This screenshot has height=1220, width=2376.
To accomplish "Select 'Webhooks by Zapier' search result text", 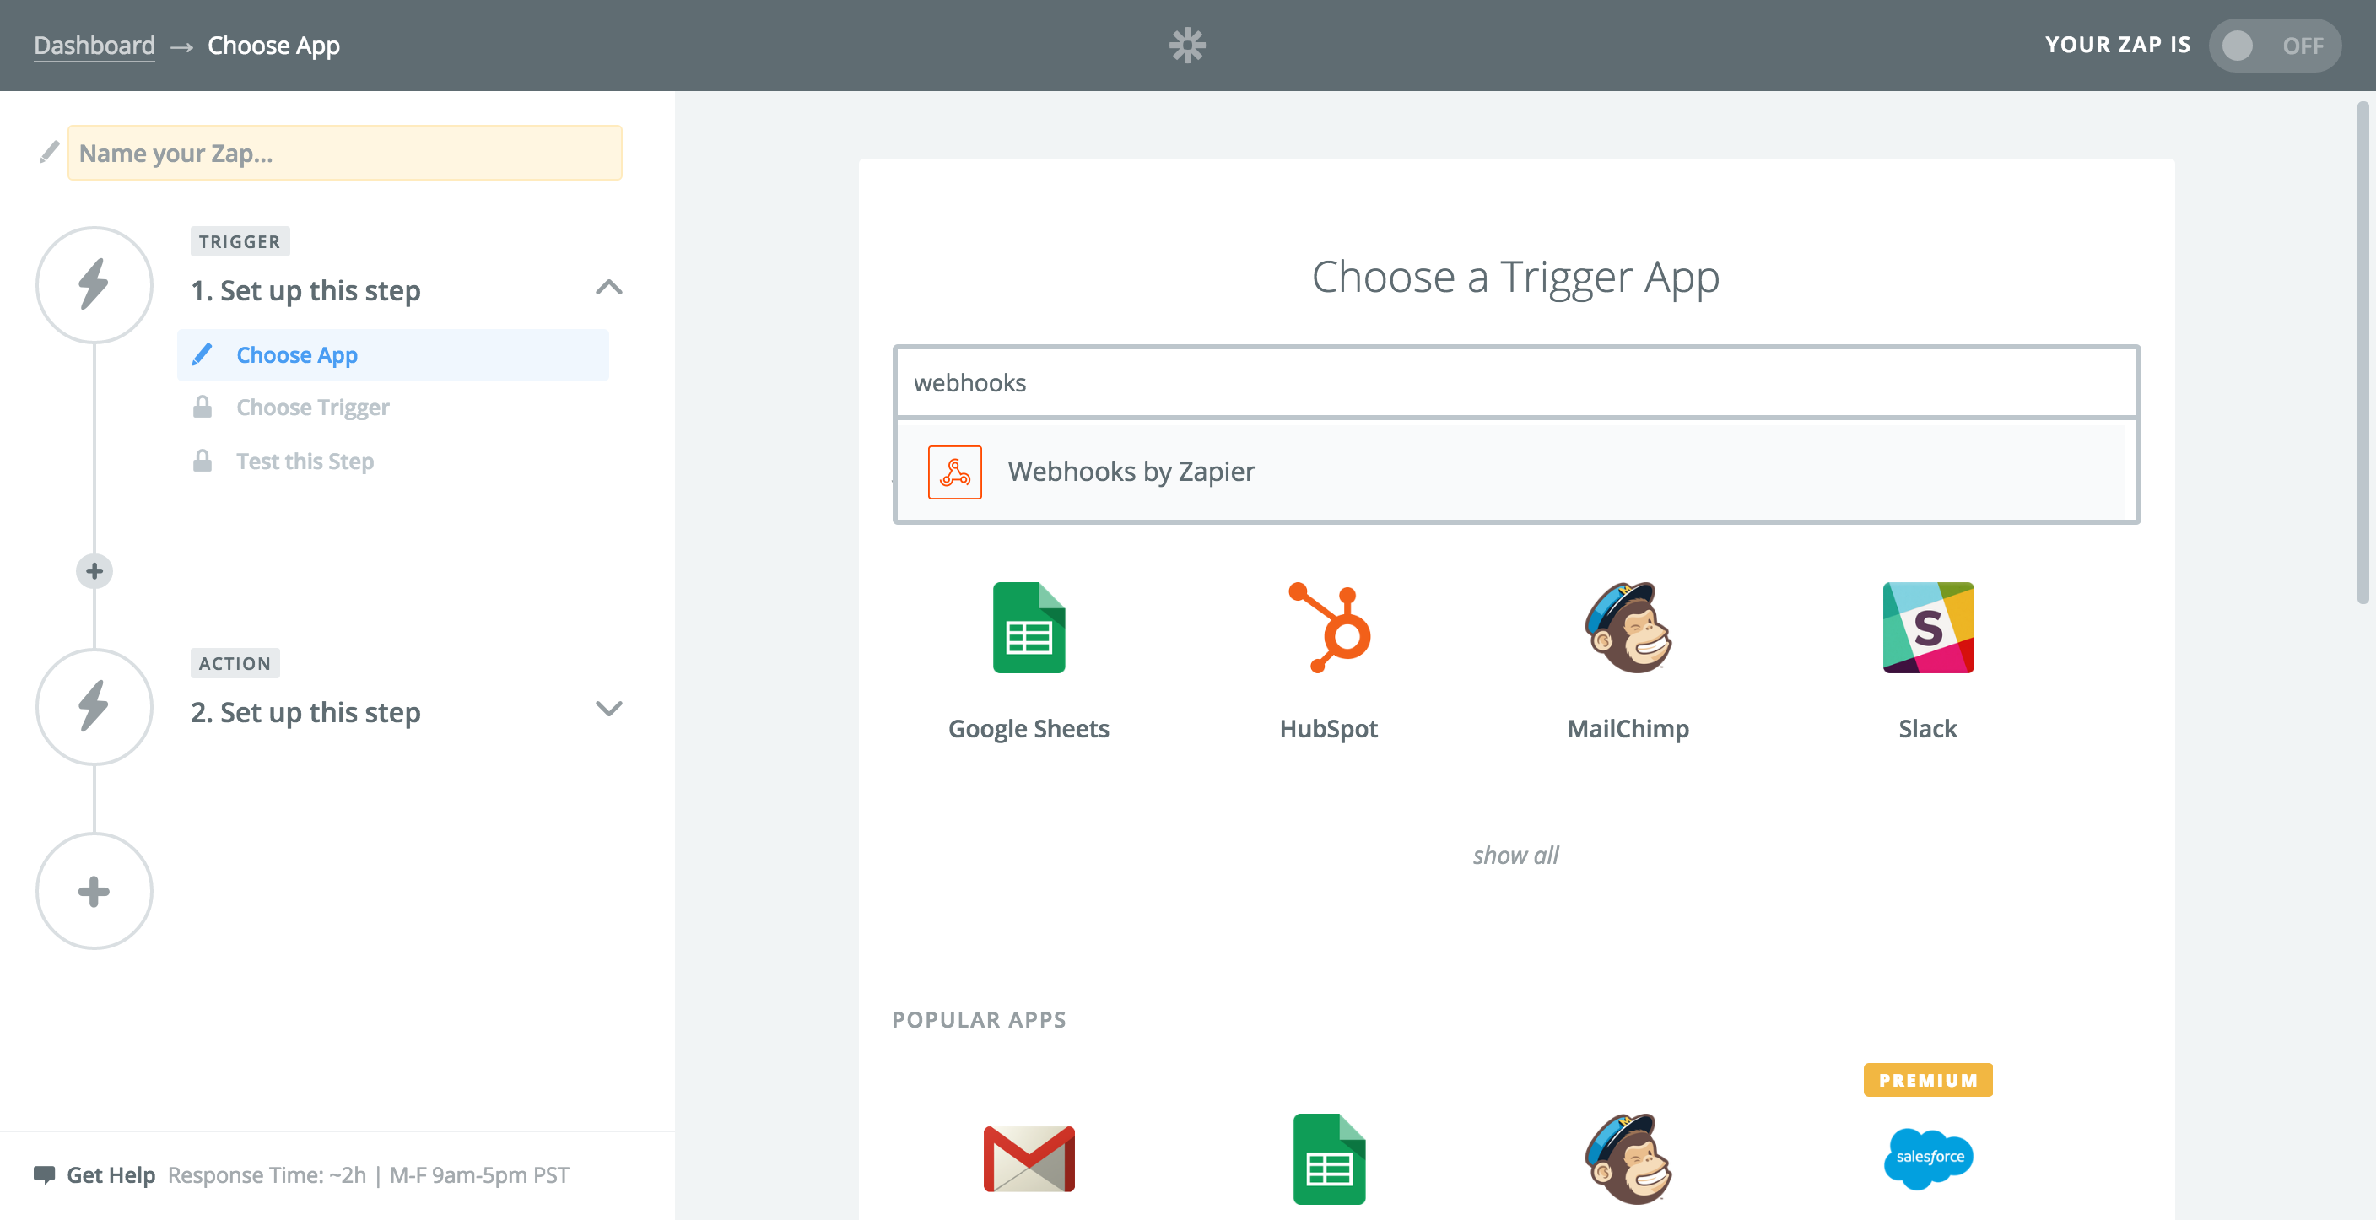I will pyautogui.click(x=1131, y=472).
